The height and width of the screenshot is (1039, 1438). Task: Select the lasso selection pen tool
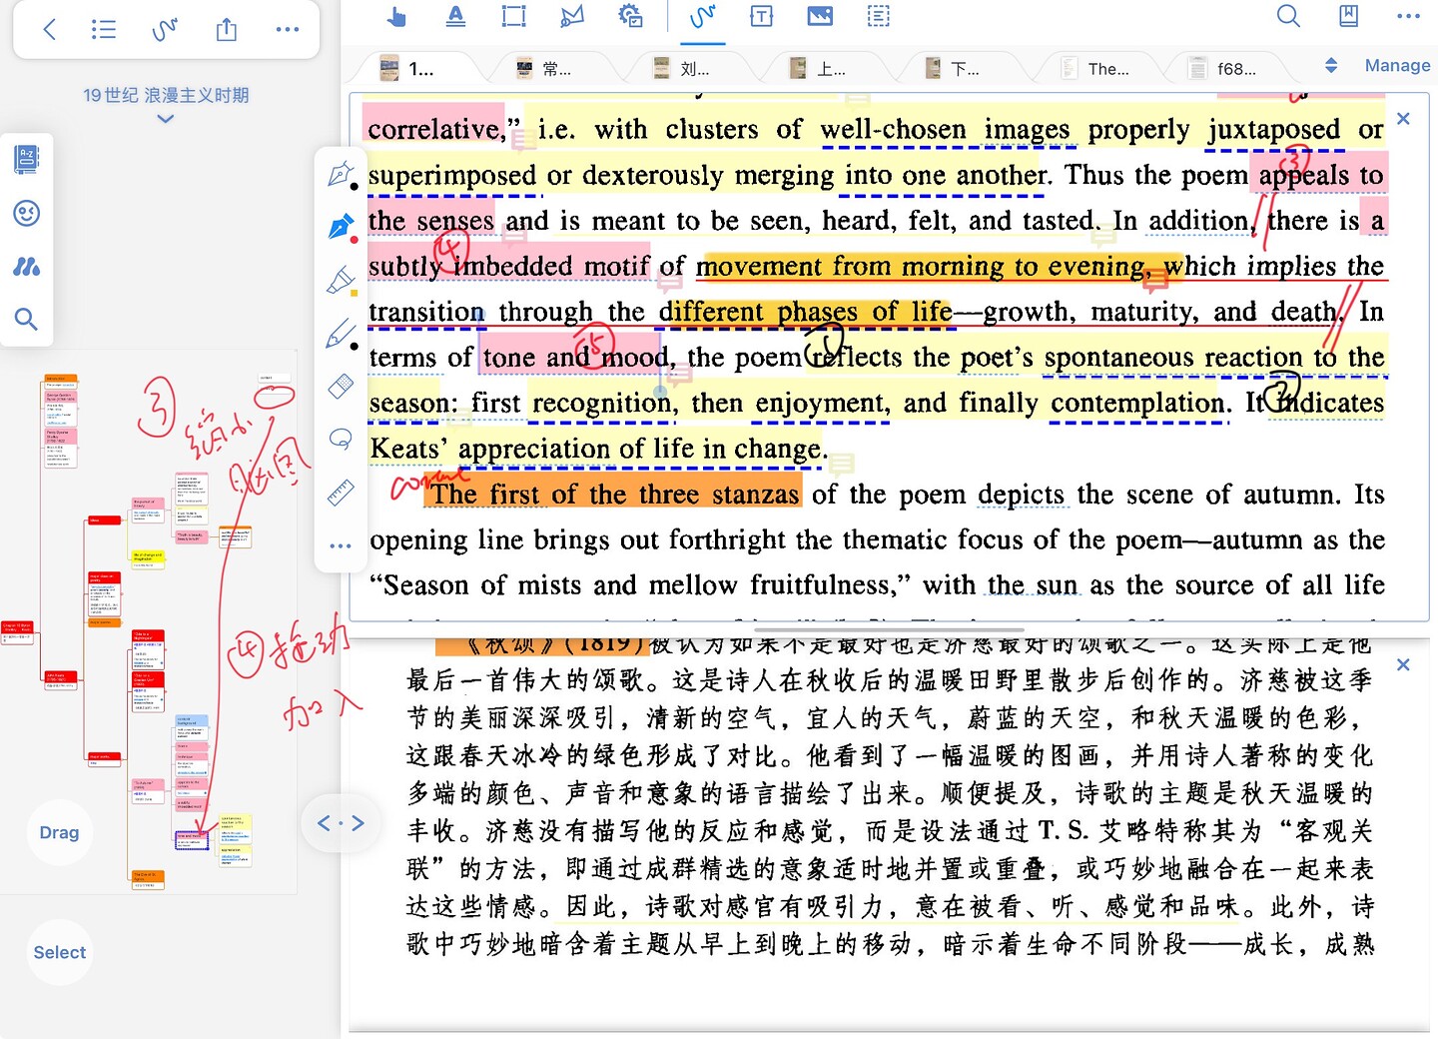click(x=341, y=439)
